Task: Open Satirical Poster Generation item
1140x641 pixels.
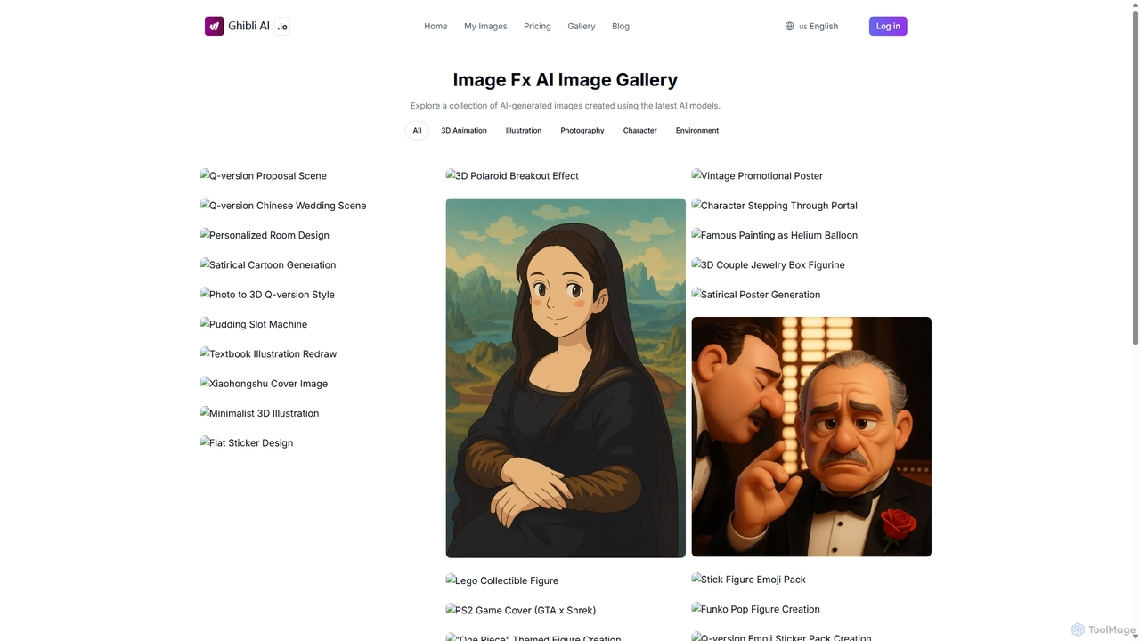Action: point(756,295)
